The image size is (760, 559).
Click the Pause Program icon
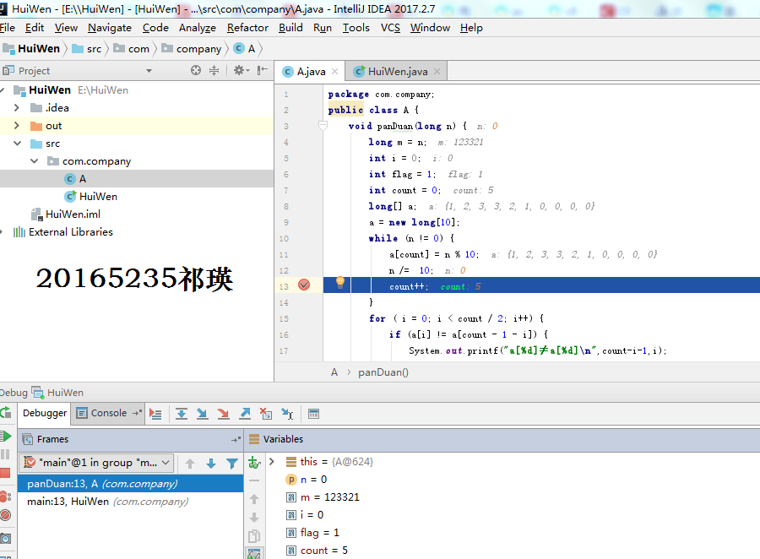(5, 454)
